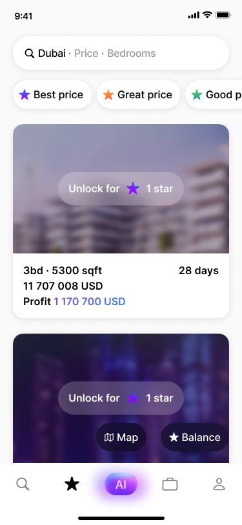Viewport: 242px width, 525px height.
Task: Open the briefcase portfolio tab
Action: (170, 484)
